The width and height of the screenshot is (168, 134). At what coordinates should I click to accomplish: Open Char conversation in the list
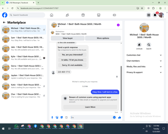(24, 95)
